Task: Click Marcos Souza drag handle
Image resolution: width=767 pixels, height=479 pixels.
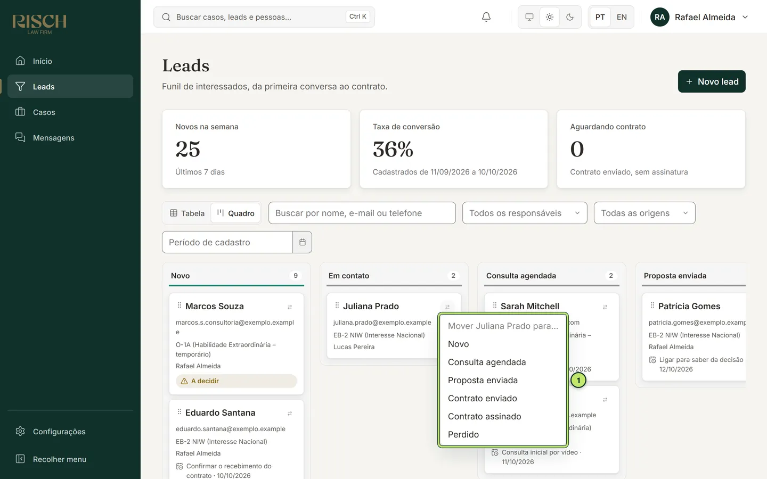Action: (179, 305)
